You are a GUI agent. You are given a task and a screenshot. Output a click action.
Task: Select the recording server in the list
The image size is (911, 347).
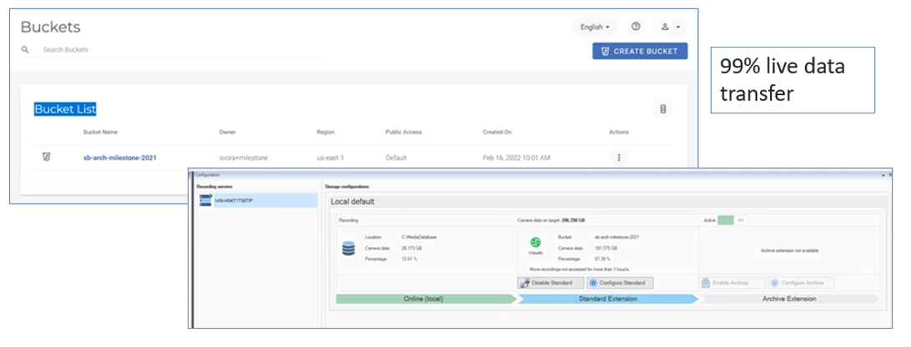click(x=254, y=201)
